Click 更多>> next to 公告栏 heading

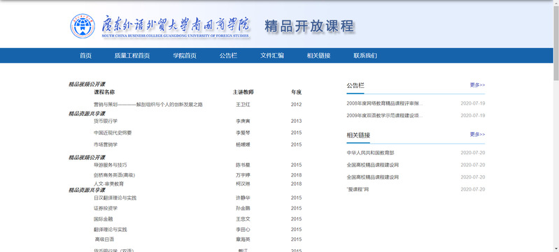tap(477, 84)
